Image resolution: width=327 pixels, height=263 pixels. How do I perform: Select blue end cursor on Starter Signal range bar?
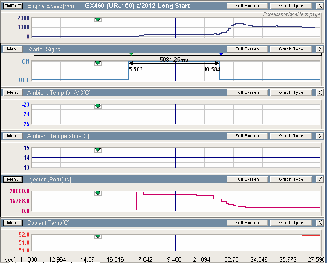click(x=221, y=54)
